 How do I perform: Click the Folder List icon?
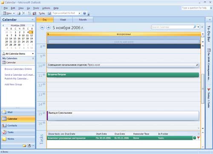[24, 145]
